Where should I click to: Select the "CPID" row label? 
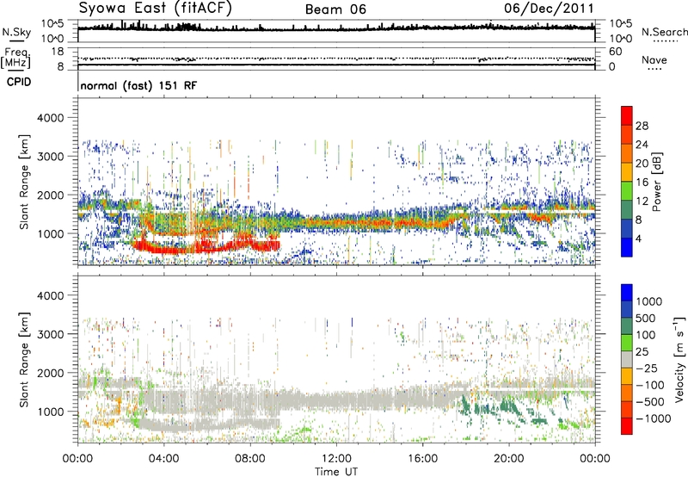[19, 82]
